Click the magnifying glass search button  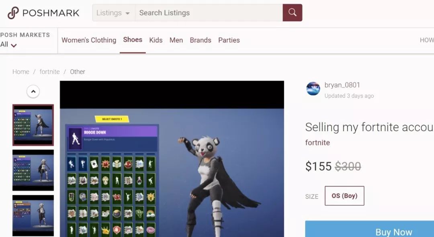[292, 13]
